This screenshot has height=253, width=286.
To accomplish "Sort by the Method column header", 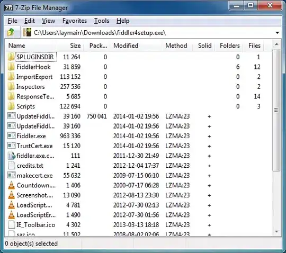I will [x=177, y=46].
